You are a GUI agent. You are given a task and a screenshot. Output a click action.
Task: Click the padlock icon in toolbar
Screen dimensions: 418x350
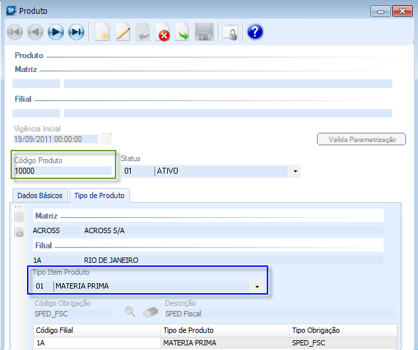pyautogui.click(x=229, y=32)
